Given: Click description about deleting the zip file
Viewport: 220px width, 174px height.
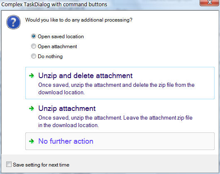Looking at the screenshot, I should [116, 89].
